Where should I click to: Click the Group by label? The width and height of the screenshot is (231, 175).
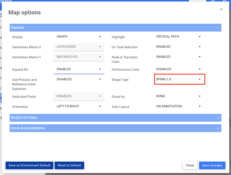click(118, 97)
